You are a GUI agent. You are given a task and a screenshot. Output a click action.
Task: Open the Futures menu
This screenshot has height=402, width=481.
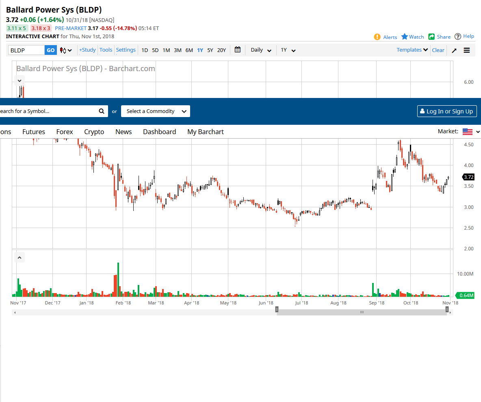pos(34,132)
